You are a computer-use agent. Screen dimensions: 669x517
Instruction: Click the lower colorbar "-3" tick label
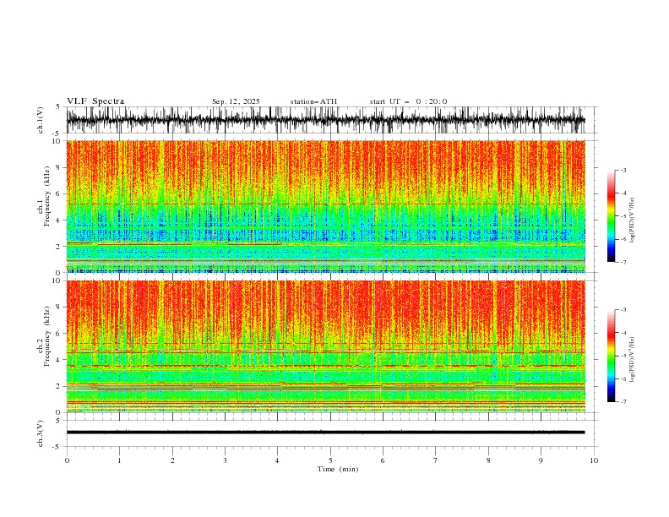tap(623, 310)
